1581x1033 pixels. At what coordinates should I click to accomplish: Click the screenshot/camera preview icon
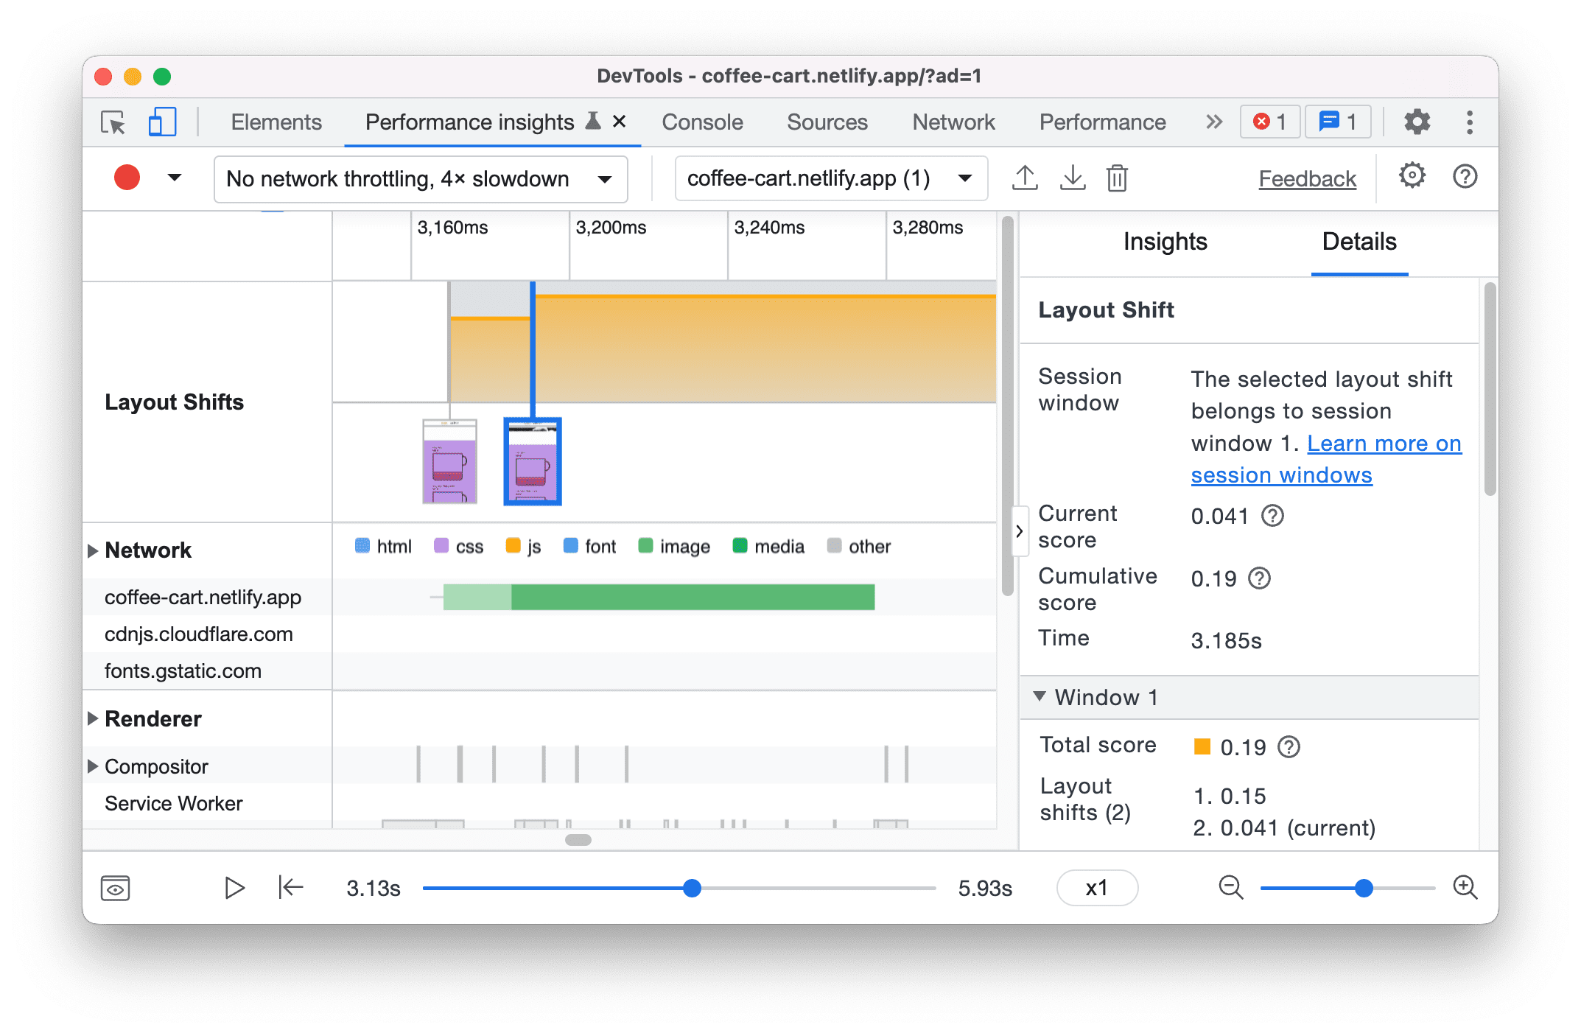point(118,886)
